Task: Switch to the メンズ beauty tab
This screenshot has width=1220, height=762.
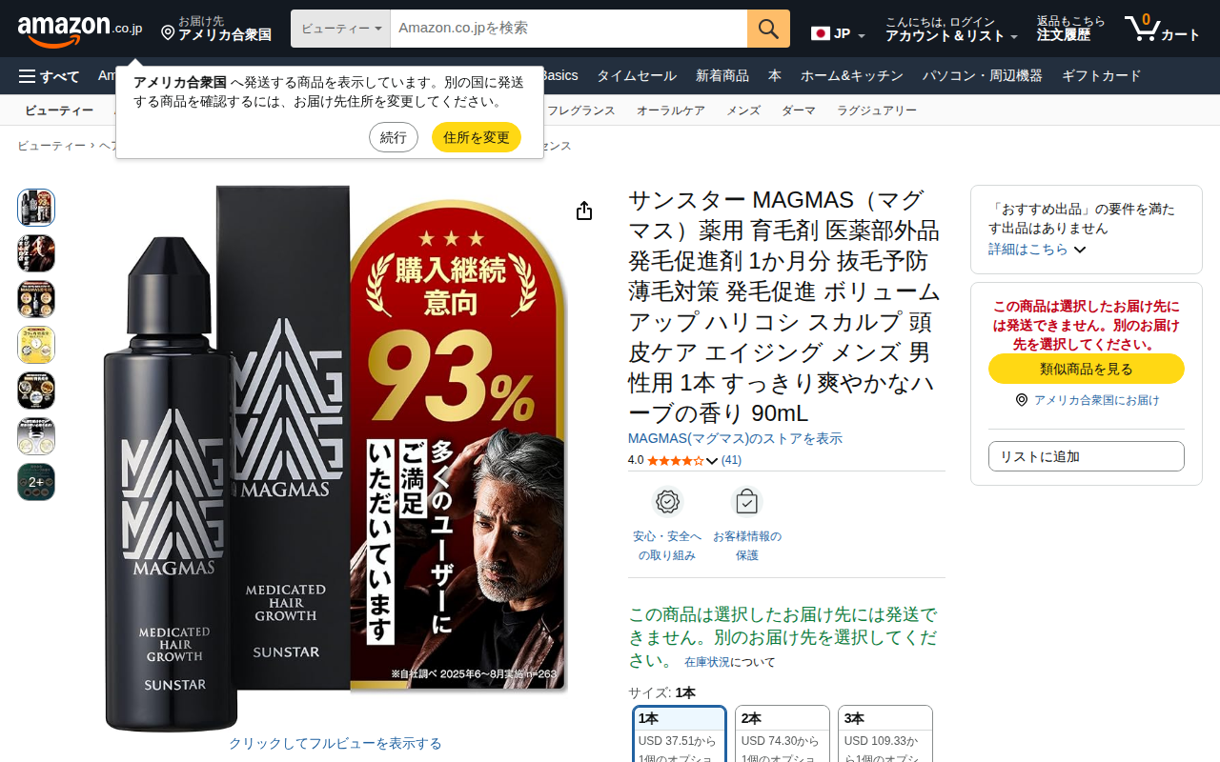Action: 743,110
